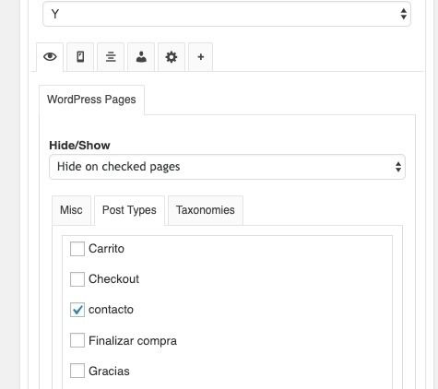The image size is (438, 389).
Task: Click the Finalizar compra label
Action: point(133,341)
